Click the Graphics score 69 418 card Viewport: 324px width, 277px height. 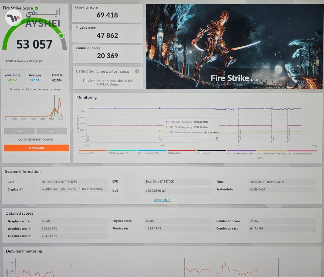pyautogui.click(x=107, y=13)
